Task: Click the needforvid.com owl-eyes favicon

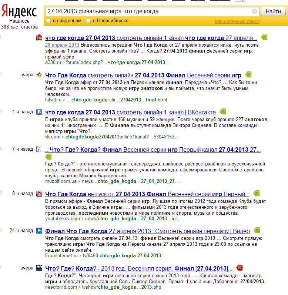Action: coord(39,268)
